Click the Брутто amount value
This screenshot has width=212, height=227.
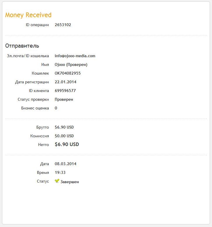tap(64, 127)
